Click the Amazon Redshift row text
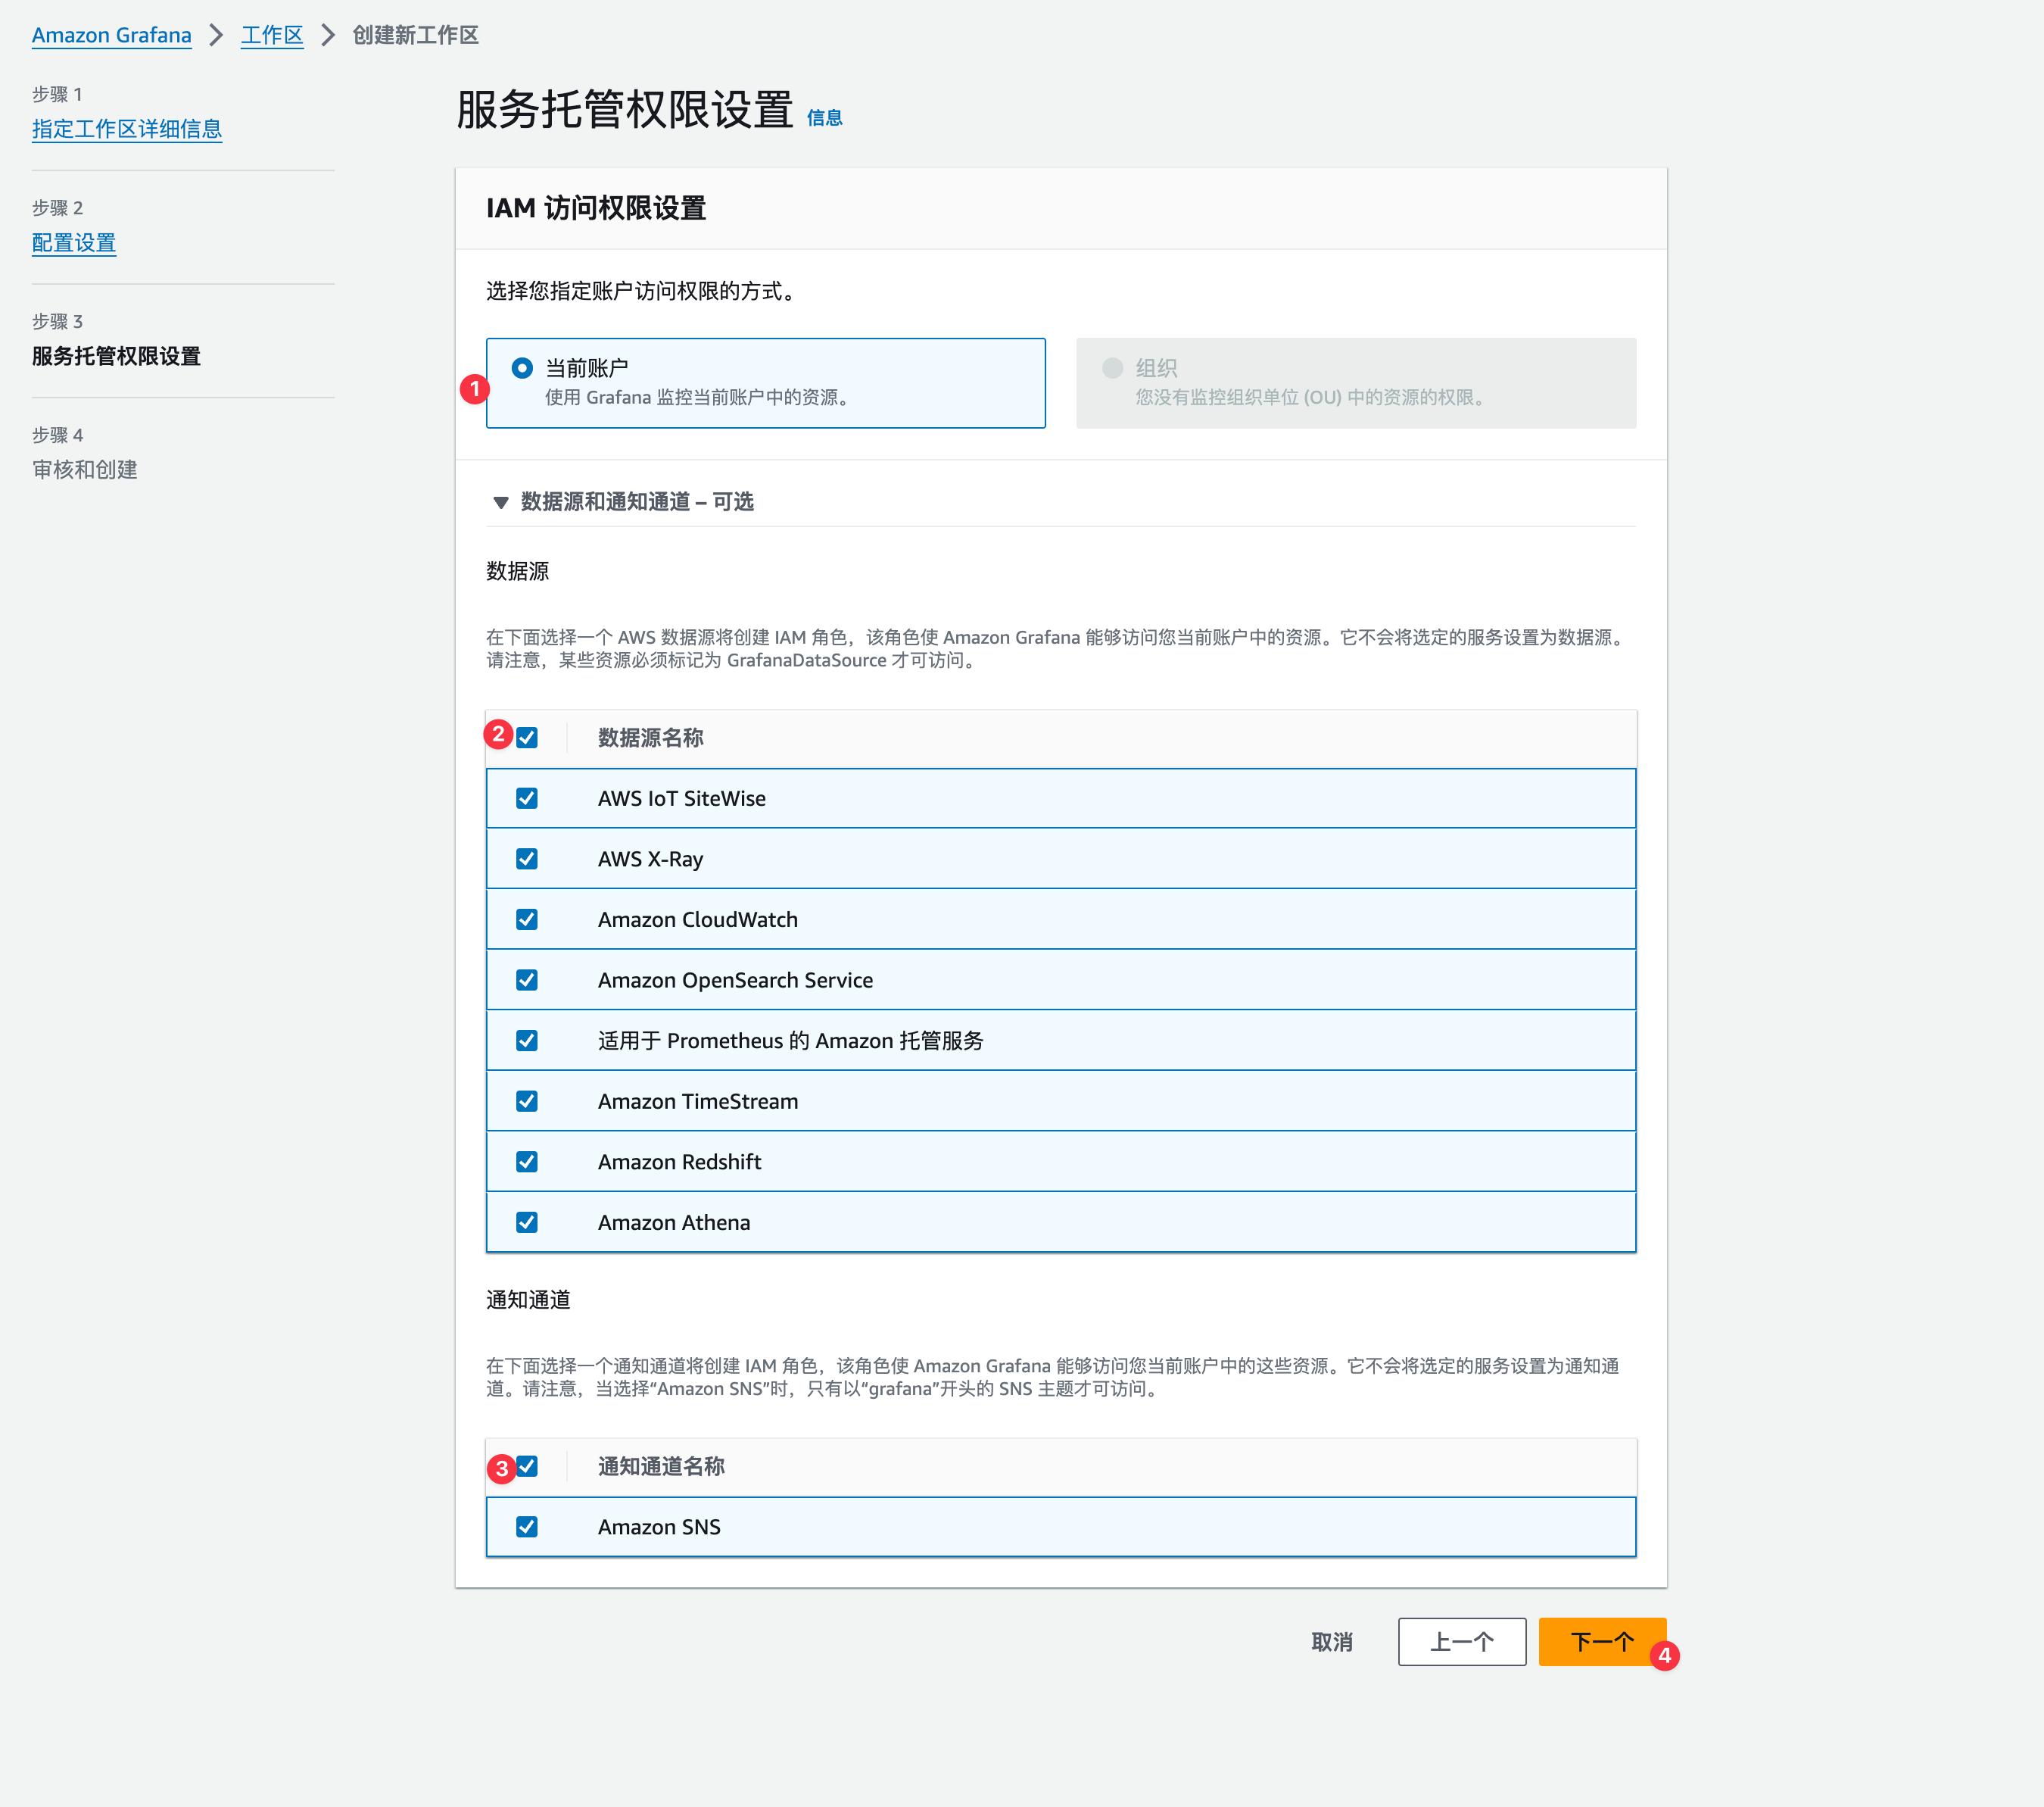 tap(680, 1162)
